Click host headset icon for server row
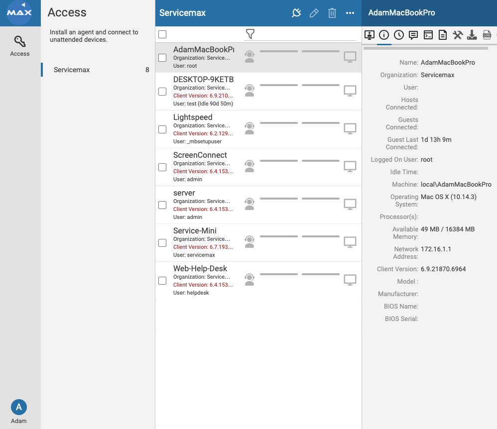The image size is (497, 429). pyautogui.click(x=250, y=204)
